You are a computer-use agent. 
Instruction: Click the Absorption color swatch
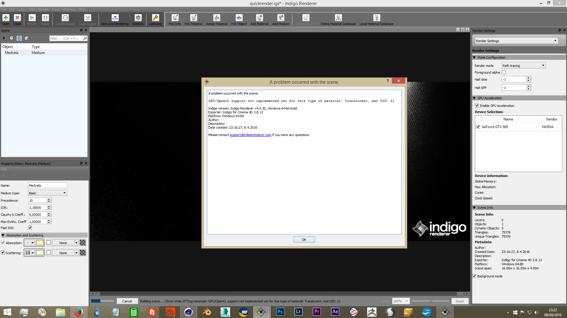[x=40, y=243]
